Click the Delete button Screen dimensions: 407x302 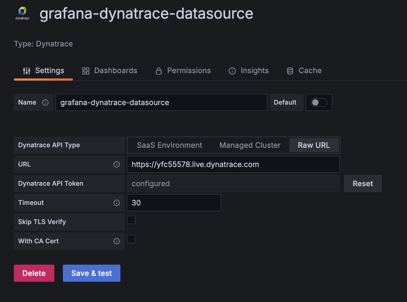coord(34,273)
